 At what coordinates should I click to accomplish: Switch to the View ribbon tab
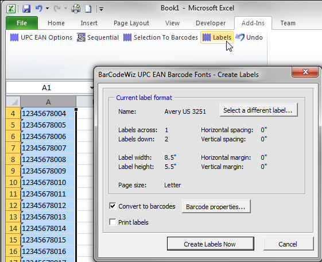(173, 23)
